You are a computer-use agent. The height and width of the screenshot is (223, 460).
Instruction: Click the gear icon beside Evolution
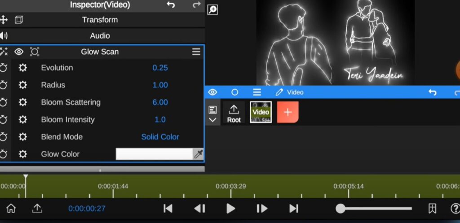pos(22,68)
